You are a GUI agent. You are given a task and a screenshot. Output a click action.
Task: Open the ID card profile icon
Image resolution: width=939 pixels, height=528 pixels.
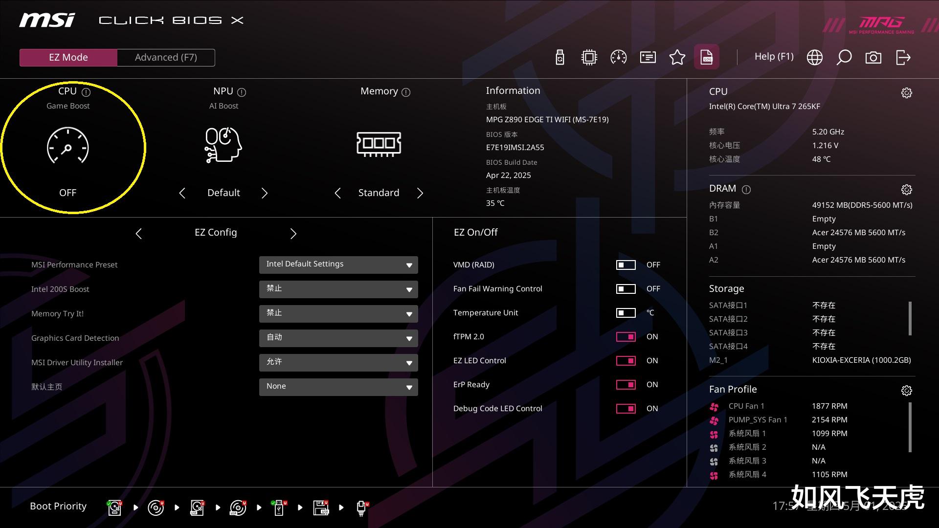point(648,57)
